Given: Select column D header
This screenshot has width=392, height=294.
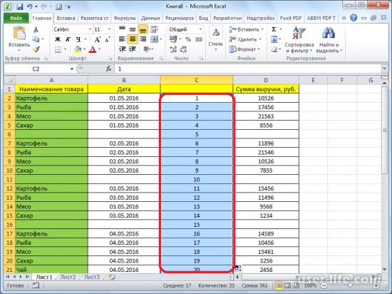Looking at the screenshot, I should (266, 80).
